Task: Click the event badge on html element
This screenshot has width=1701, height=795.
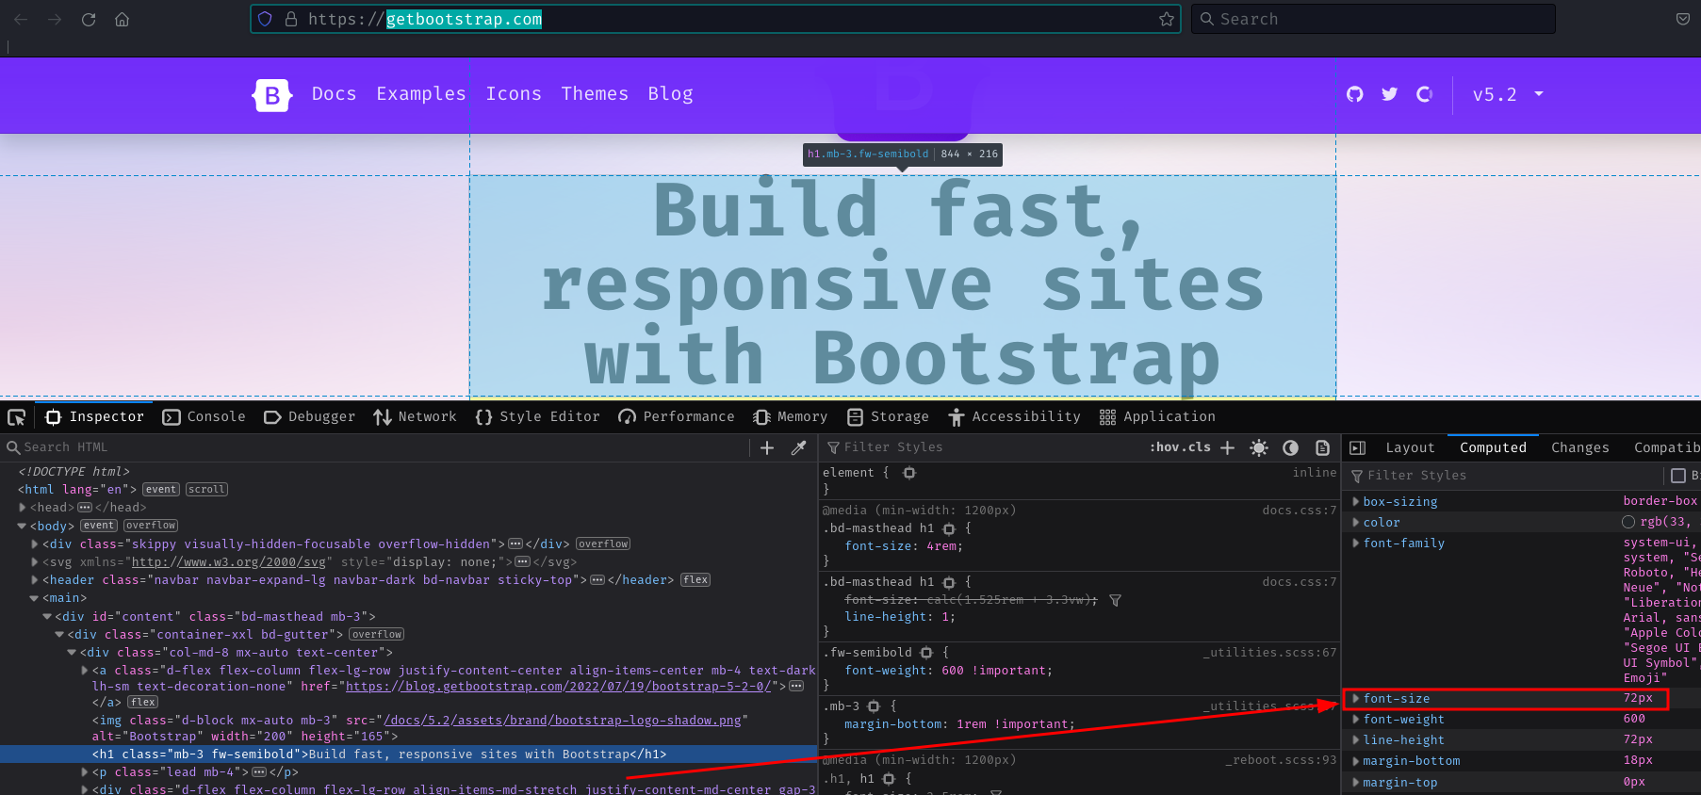Action: pos(161,490)
